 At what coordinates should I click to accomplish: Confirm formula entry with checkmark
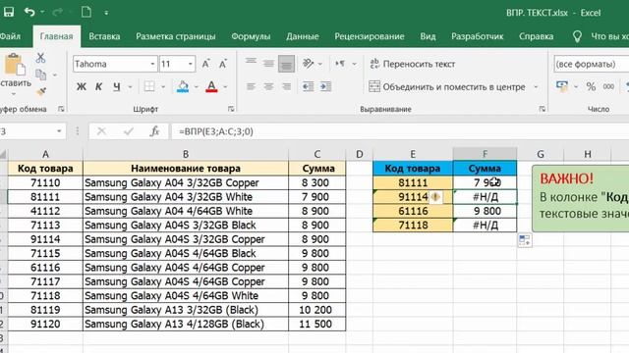[129, 131]
